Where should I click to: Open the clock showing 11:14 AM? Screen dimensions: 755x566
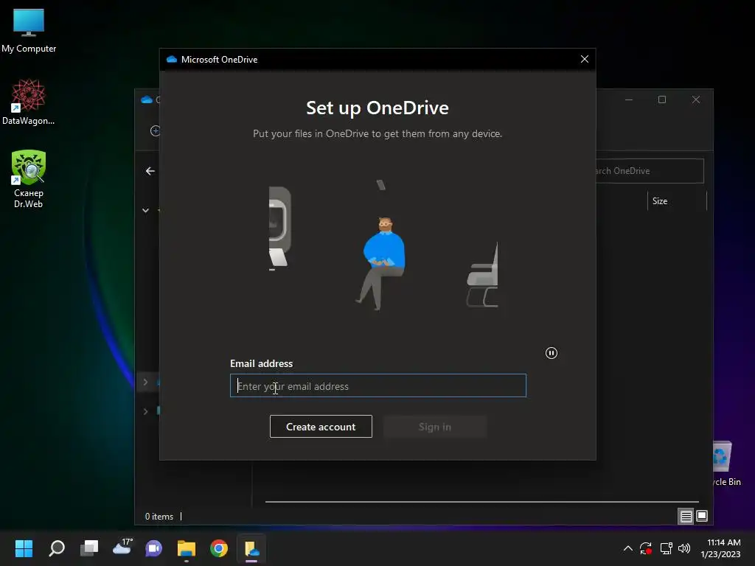pos(721,548)
